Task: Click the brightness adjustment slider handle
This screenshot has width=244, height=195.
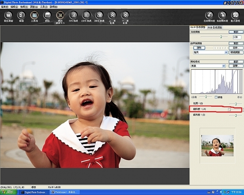Action: click(x=221, y=37)
